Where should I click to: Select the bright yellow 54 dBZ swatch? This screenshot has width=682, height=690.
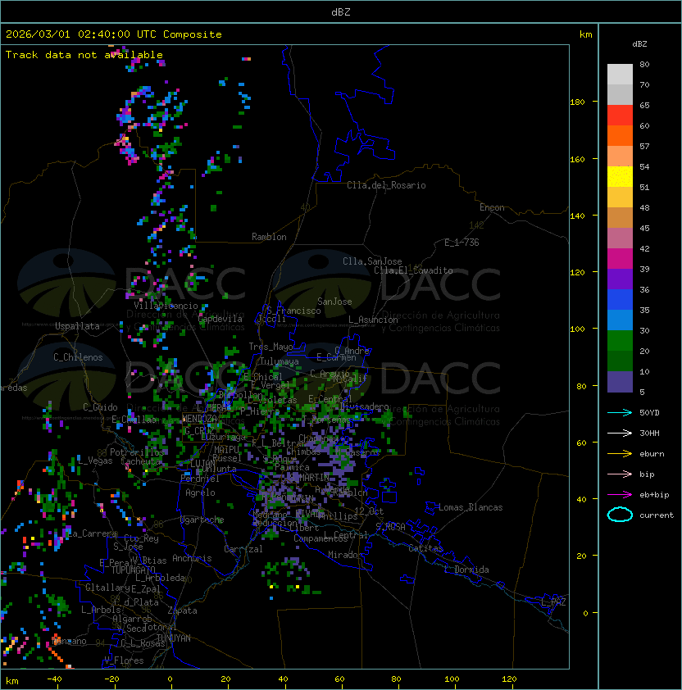(620, 177)
